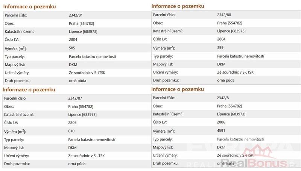Image resolution: width=301 pixels, height=171 pixels.
Task: Click the parcel number 2342/8 value
Action: click(x=222, y=98)
